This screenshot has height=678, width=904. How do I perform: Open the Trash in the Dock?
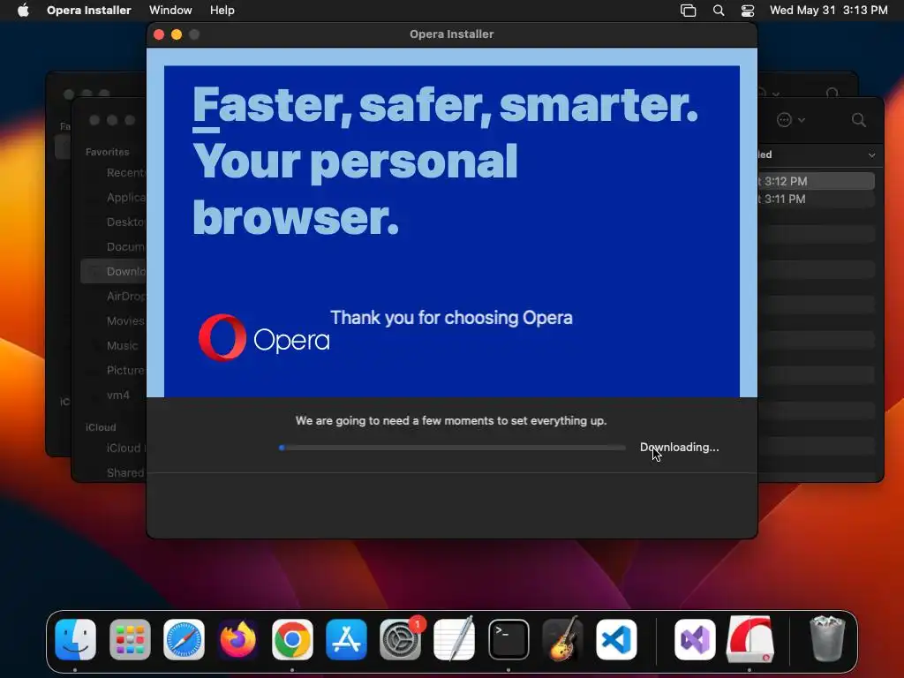(826, 638)
